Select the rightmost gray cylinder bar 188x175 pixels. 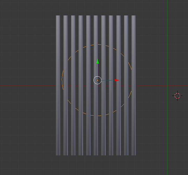point(133,85)
